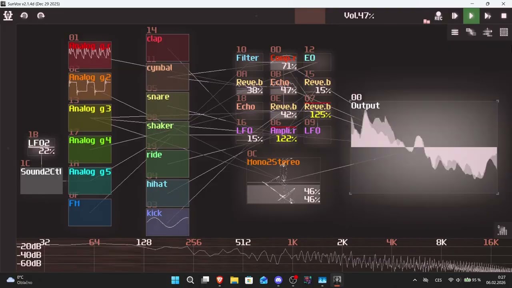Select the Filter module numbered 10

[250, 62]
